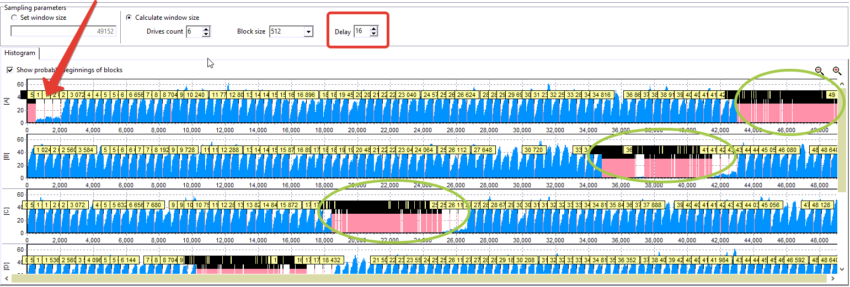This screenshot has width=850, height=287.
Task: Lower the Delay value using down arrow
Action: (x=373, y=34)
